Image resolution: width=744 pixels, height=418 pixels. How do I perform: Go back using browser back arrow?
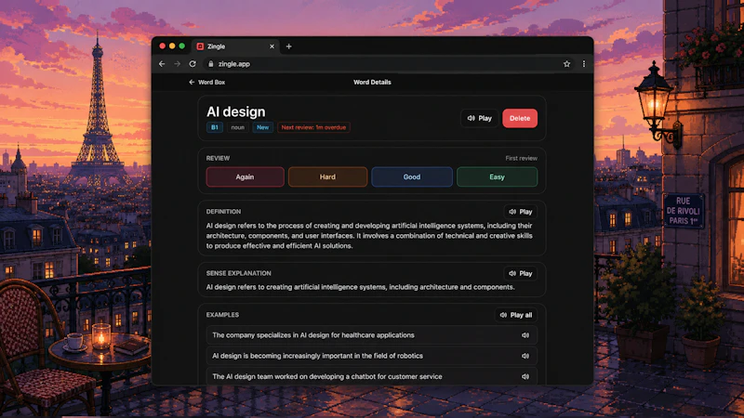pyautogui.click(x=162, y=64)
